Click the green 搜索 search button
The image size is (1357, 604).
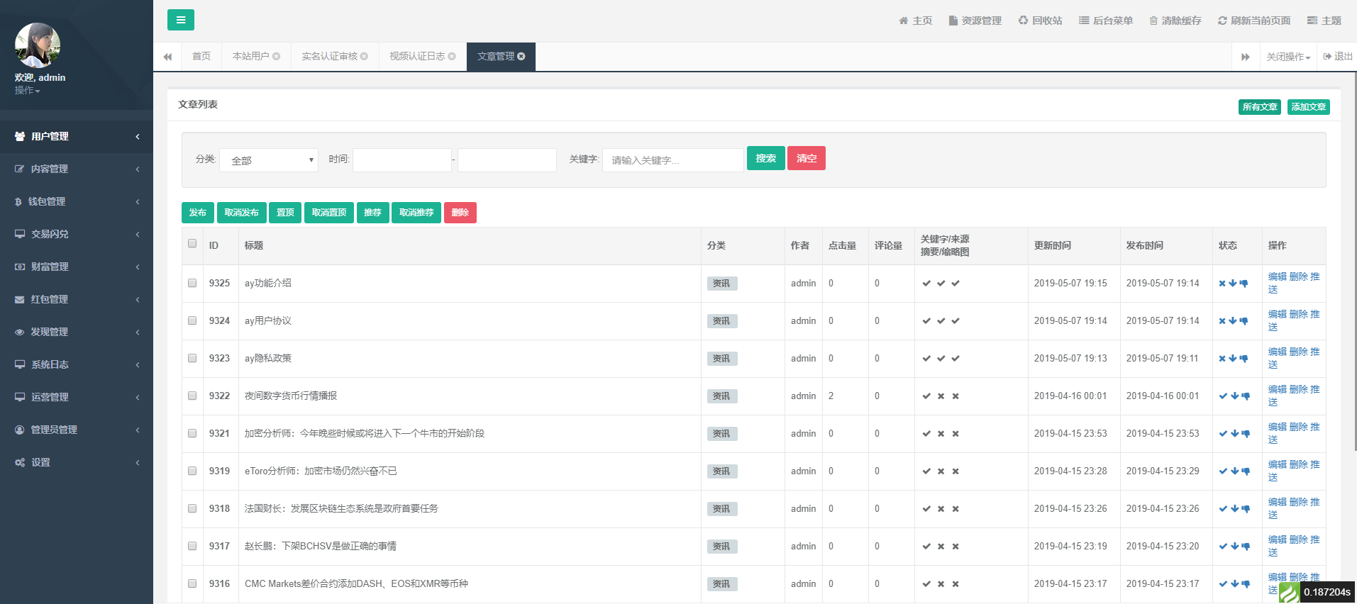[765, 159]
